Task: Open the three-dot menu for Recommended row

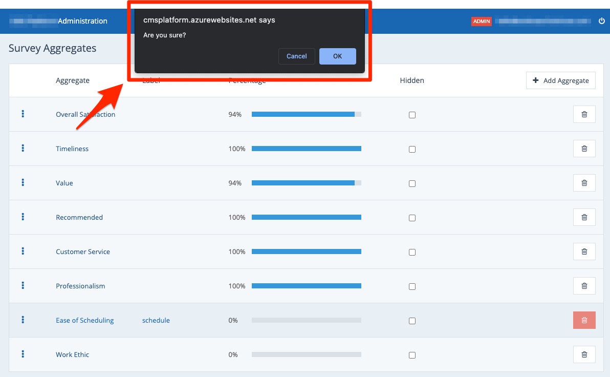Action: (23, 217)
